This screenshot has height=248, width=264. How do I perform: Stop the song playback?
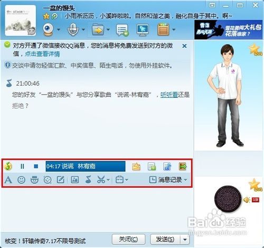(x=36, y=166)
